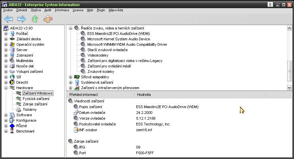Collapse Řadiče zvuku, videa a herních zařízení
Screen dimensions: 294x159
pos(70,28)
